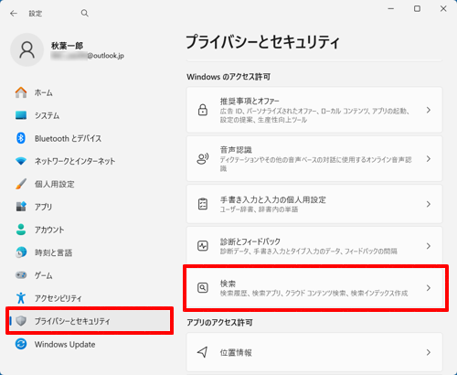Select 時刻と言語 label in sidebar
The image size is (457, 375).
click(53, 252)
